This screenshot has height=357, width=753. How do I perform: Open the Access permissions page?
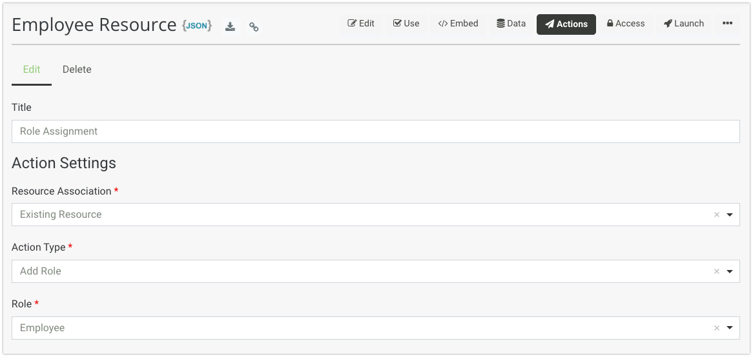click(625, 24)
